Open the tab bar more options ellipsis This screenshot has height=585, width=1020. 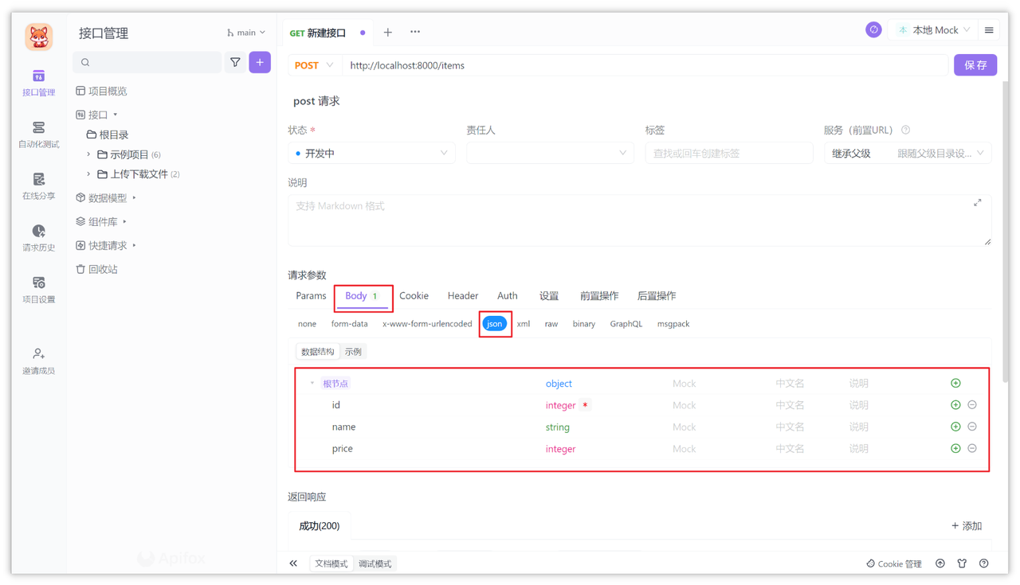(x=415, y=33)
